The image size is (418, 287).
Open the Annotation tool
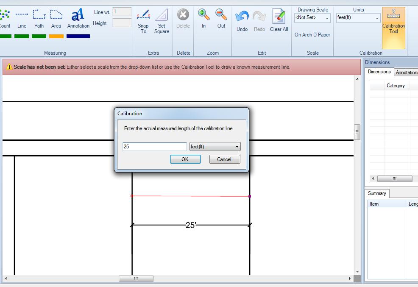pyautogui.click(x=78, y=19)
